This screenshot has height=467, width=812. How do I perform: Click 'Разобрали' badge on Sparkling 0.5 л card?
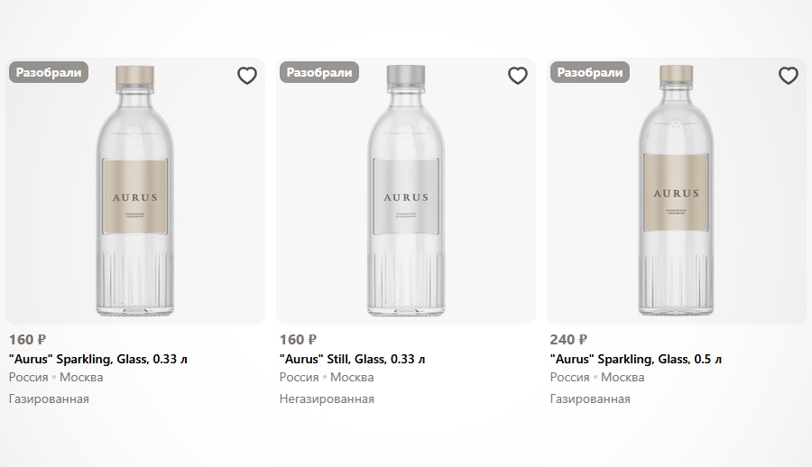click(590, 72)
